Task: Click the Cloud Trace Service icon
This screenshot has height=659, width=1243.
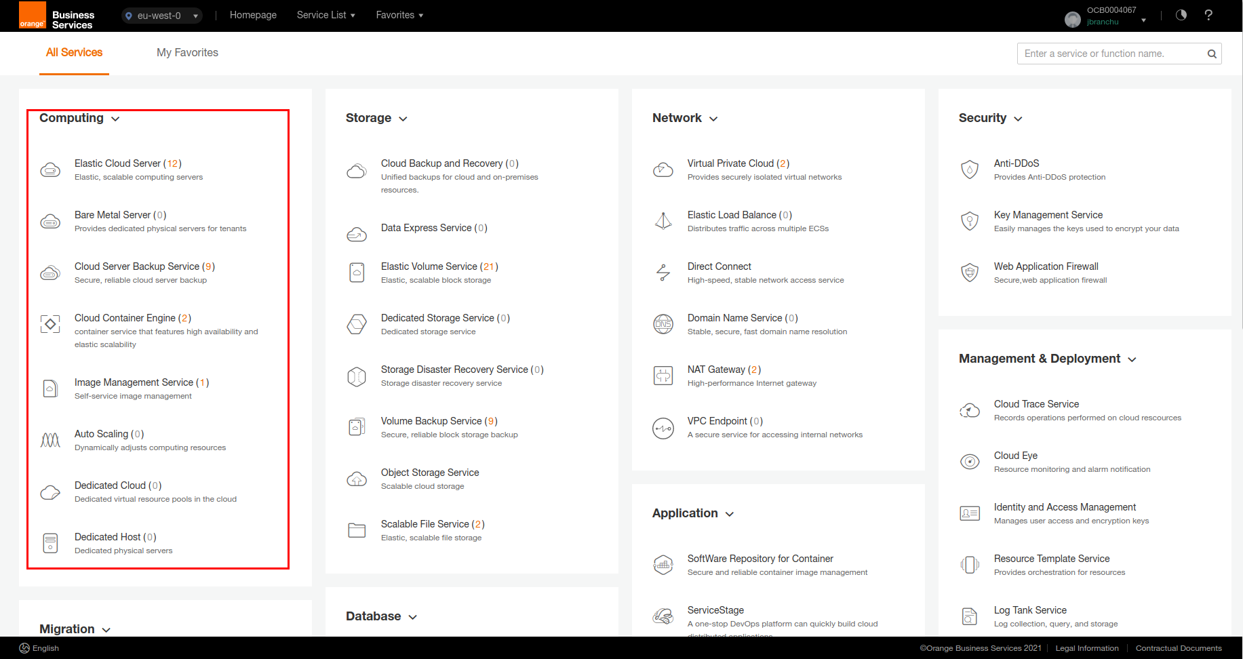Action: click(x=970, y=410)
